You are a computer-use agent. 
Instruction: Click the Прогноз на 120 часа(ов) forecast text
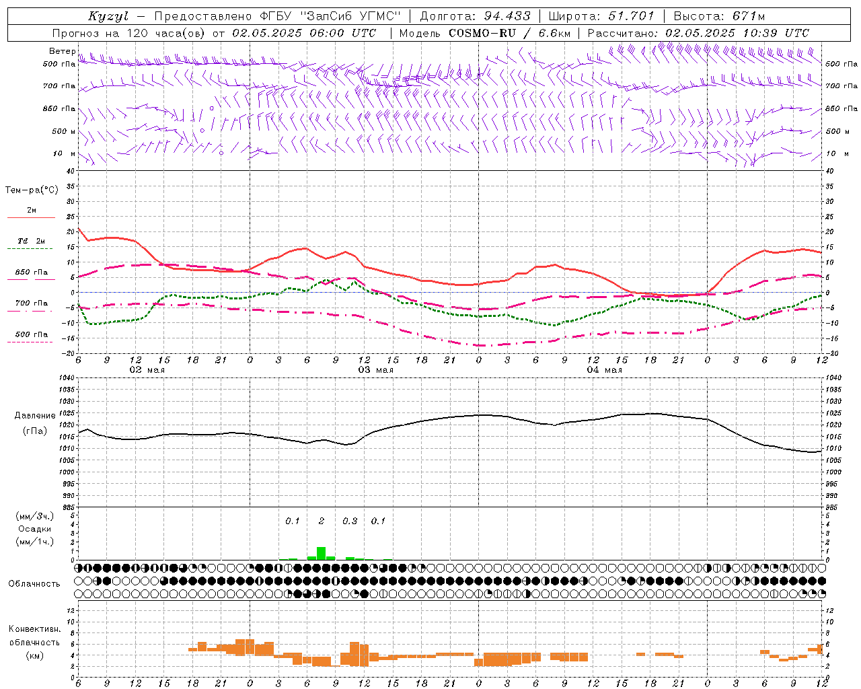pyautogui.click(x=129, y=33)
